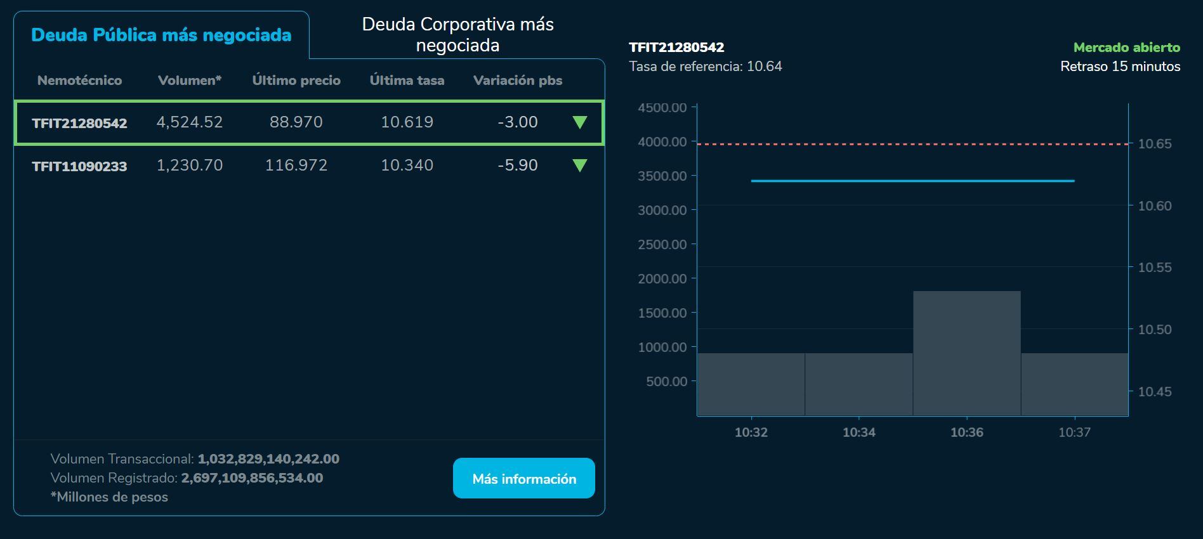This screenshot has height=539, width=1203.
Task: Click the 10:36 time axis label
Action: tap(966, 432)
